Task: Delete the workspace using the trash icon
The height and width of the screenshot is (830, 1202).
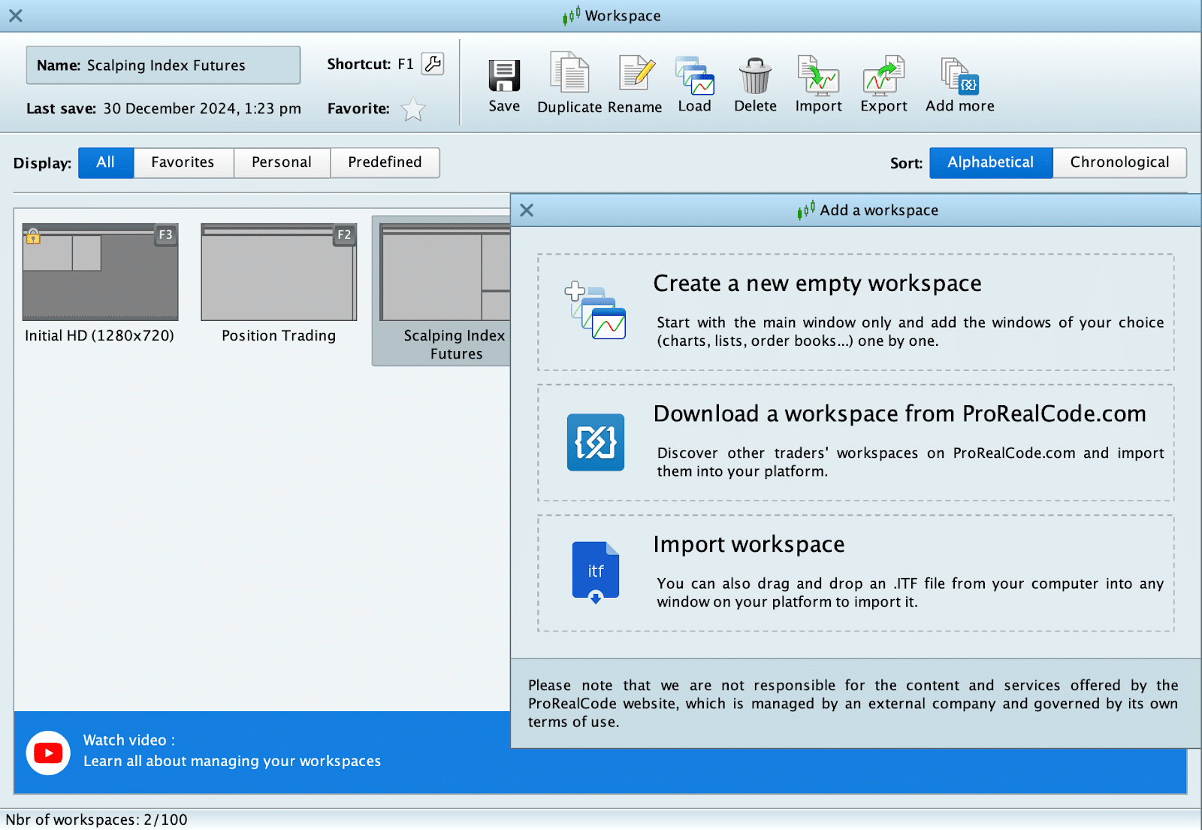Action: [x=755, y=75]
